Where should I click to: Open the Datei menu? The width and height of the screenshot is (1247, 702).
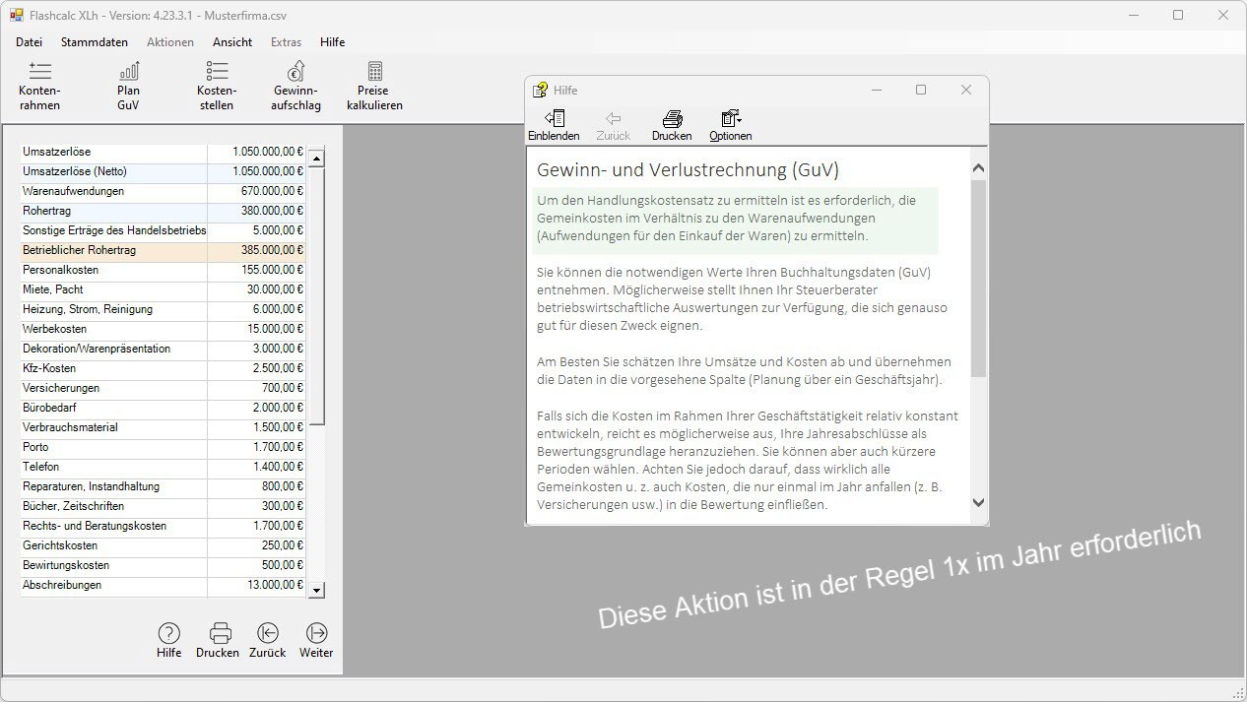29,42
